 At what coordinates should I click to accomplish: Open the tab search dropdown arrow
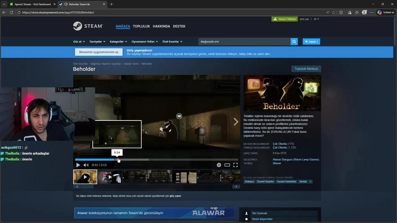click(x=4, y=4)
